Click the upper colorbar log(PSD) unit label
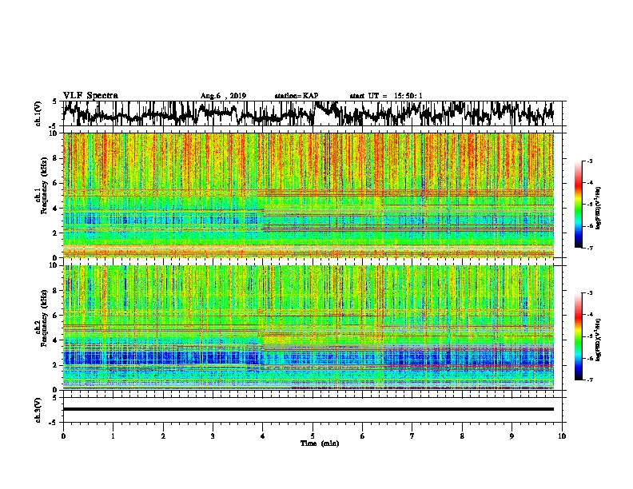 point(599,209)
